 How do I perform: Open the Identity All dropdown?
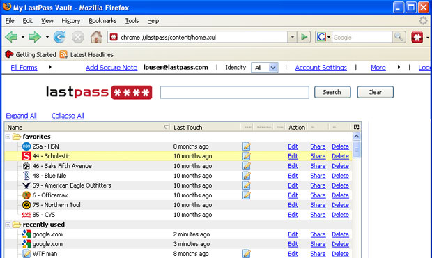coord(265,68)
